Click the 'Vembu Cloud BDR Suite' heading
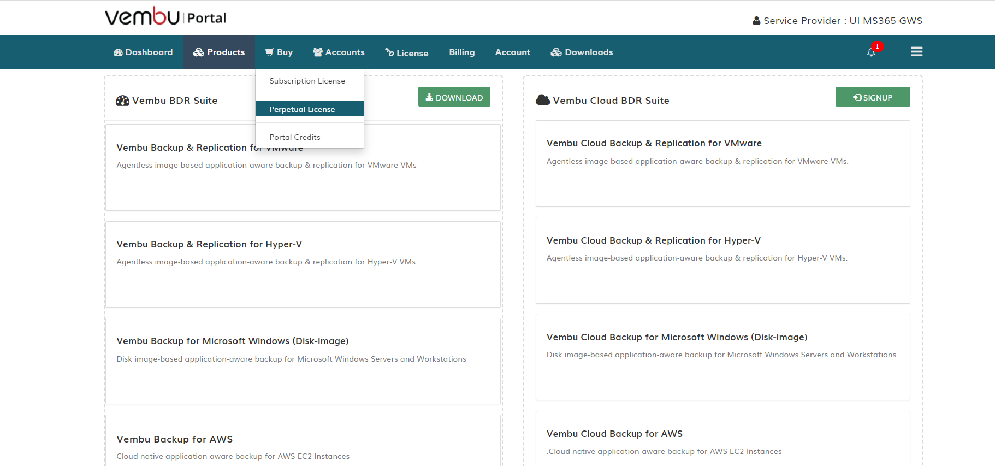 coord(611,101)
